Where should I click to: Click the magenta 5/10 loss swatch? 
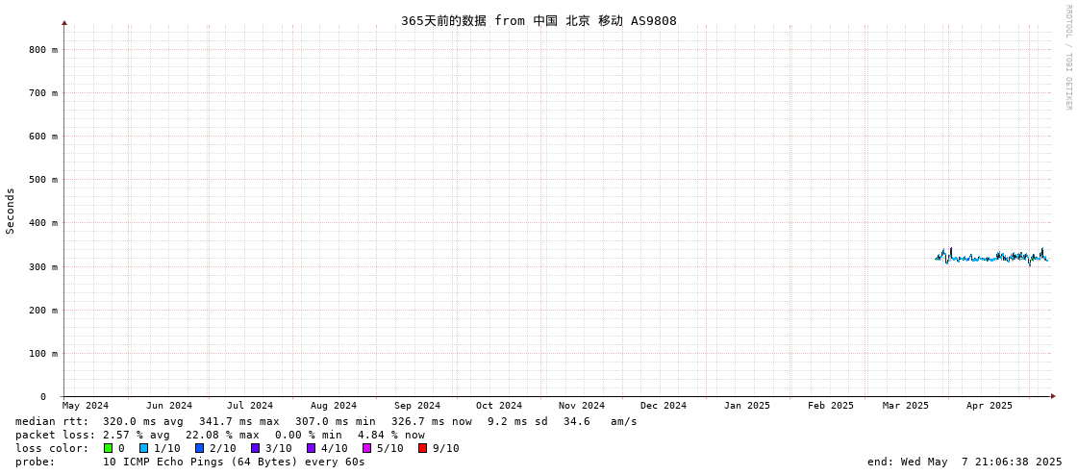(x=366, y=448)
